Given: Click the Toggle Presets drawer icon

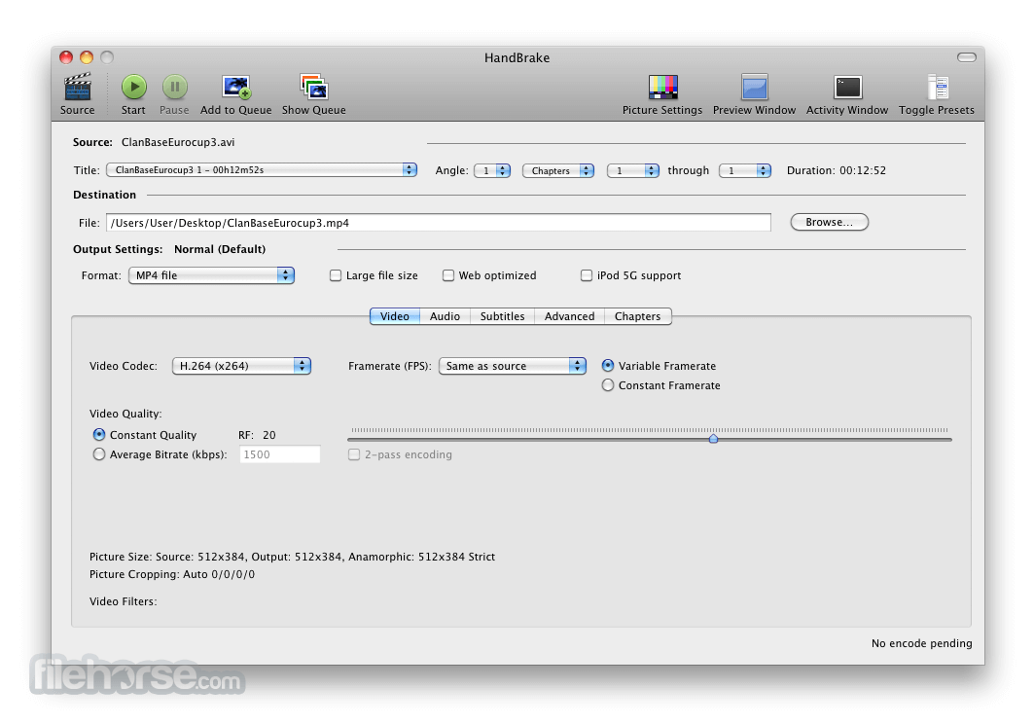Looking at the screenshot, I should 937,87.
